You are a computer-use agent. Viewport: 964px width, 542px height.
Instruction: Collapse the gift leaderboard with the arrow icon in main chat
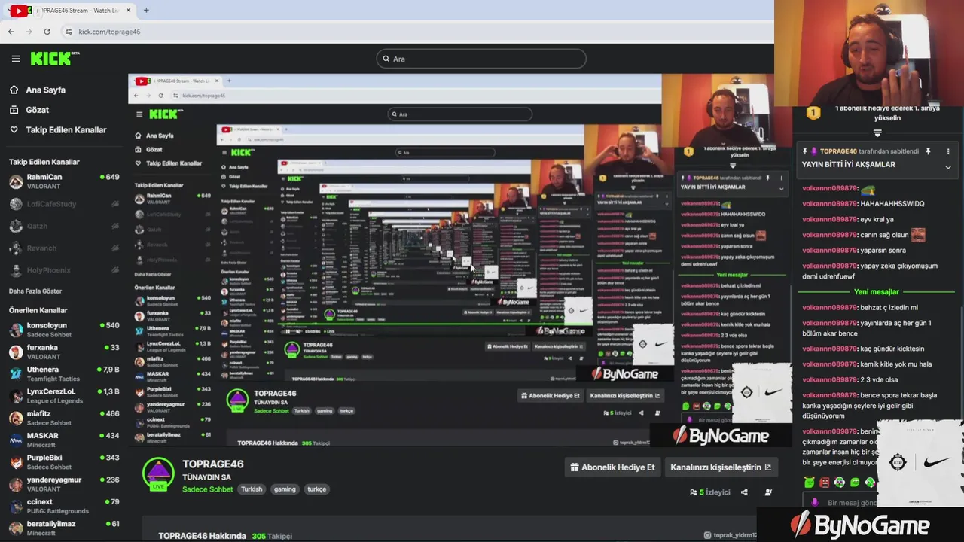[x=877, y=133]
